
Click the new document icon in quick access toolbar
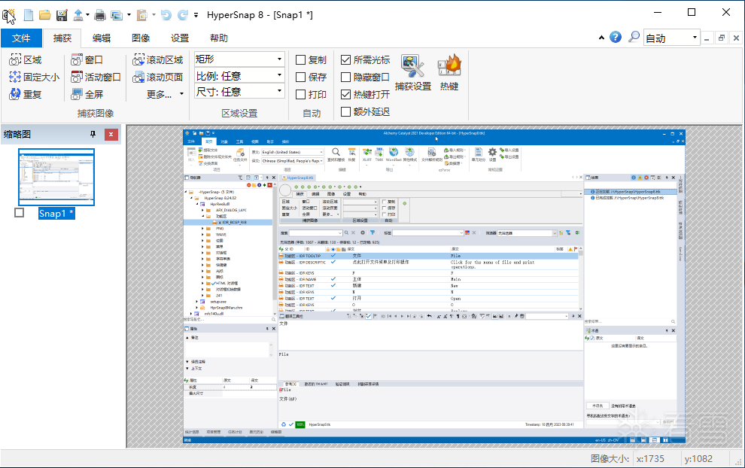tap(29, 15)
